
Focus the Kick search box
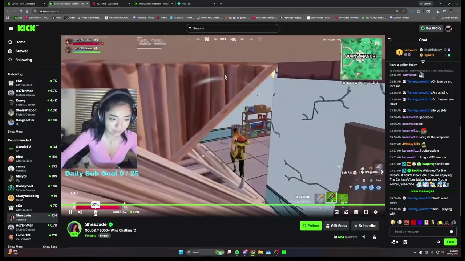[x=232, y=28]
